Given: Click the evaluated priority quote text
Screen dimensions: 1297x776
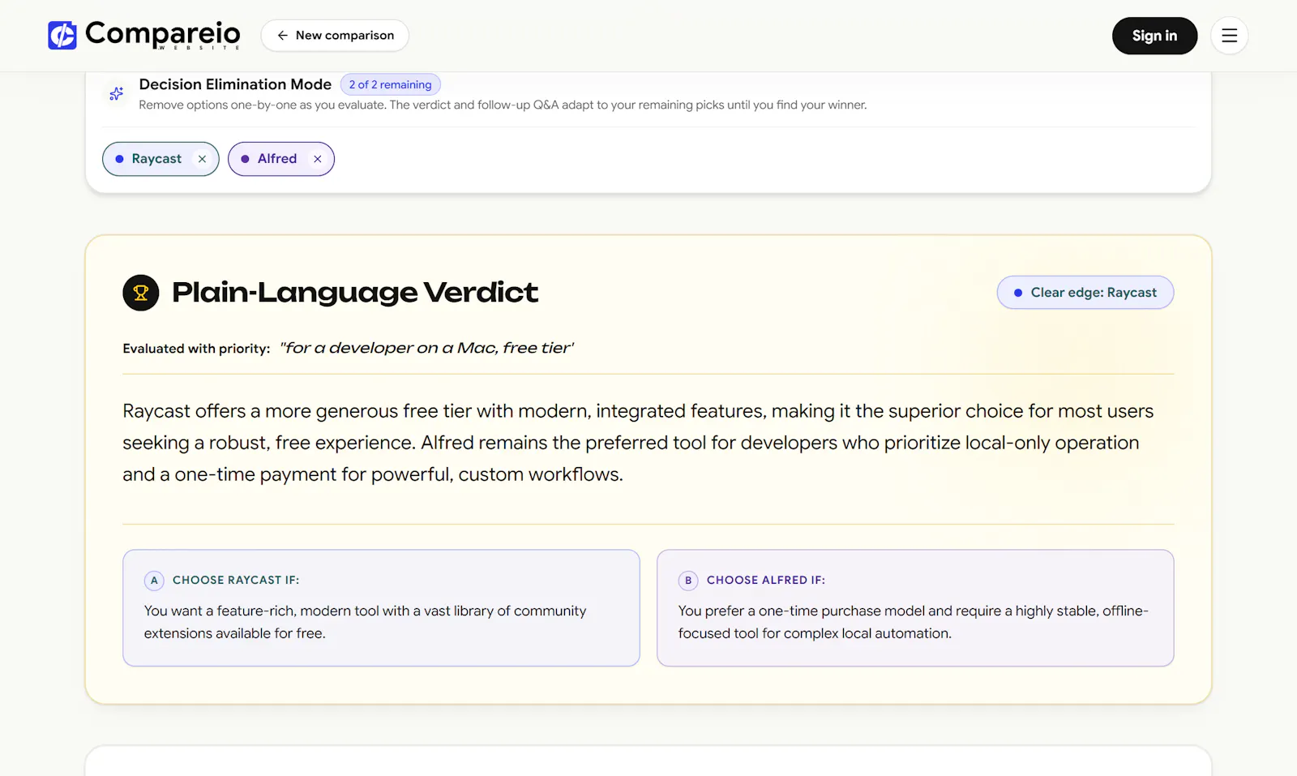Looking at the screenshot, I should [x=427, y=348].
